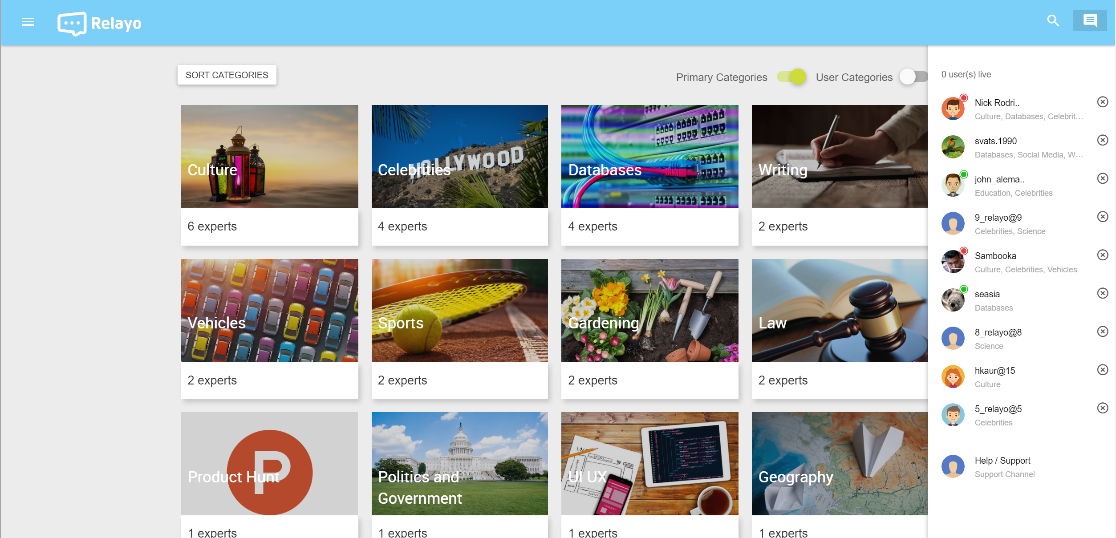This screenshot has width=1116, height=538.
Task: Click the Relayo logo
Action: [x=99, y=23]
